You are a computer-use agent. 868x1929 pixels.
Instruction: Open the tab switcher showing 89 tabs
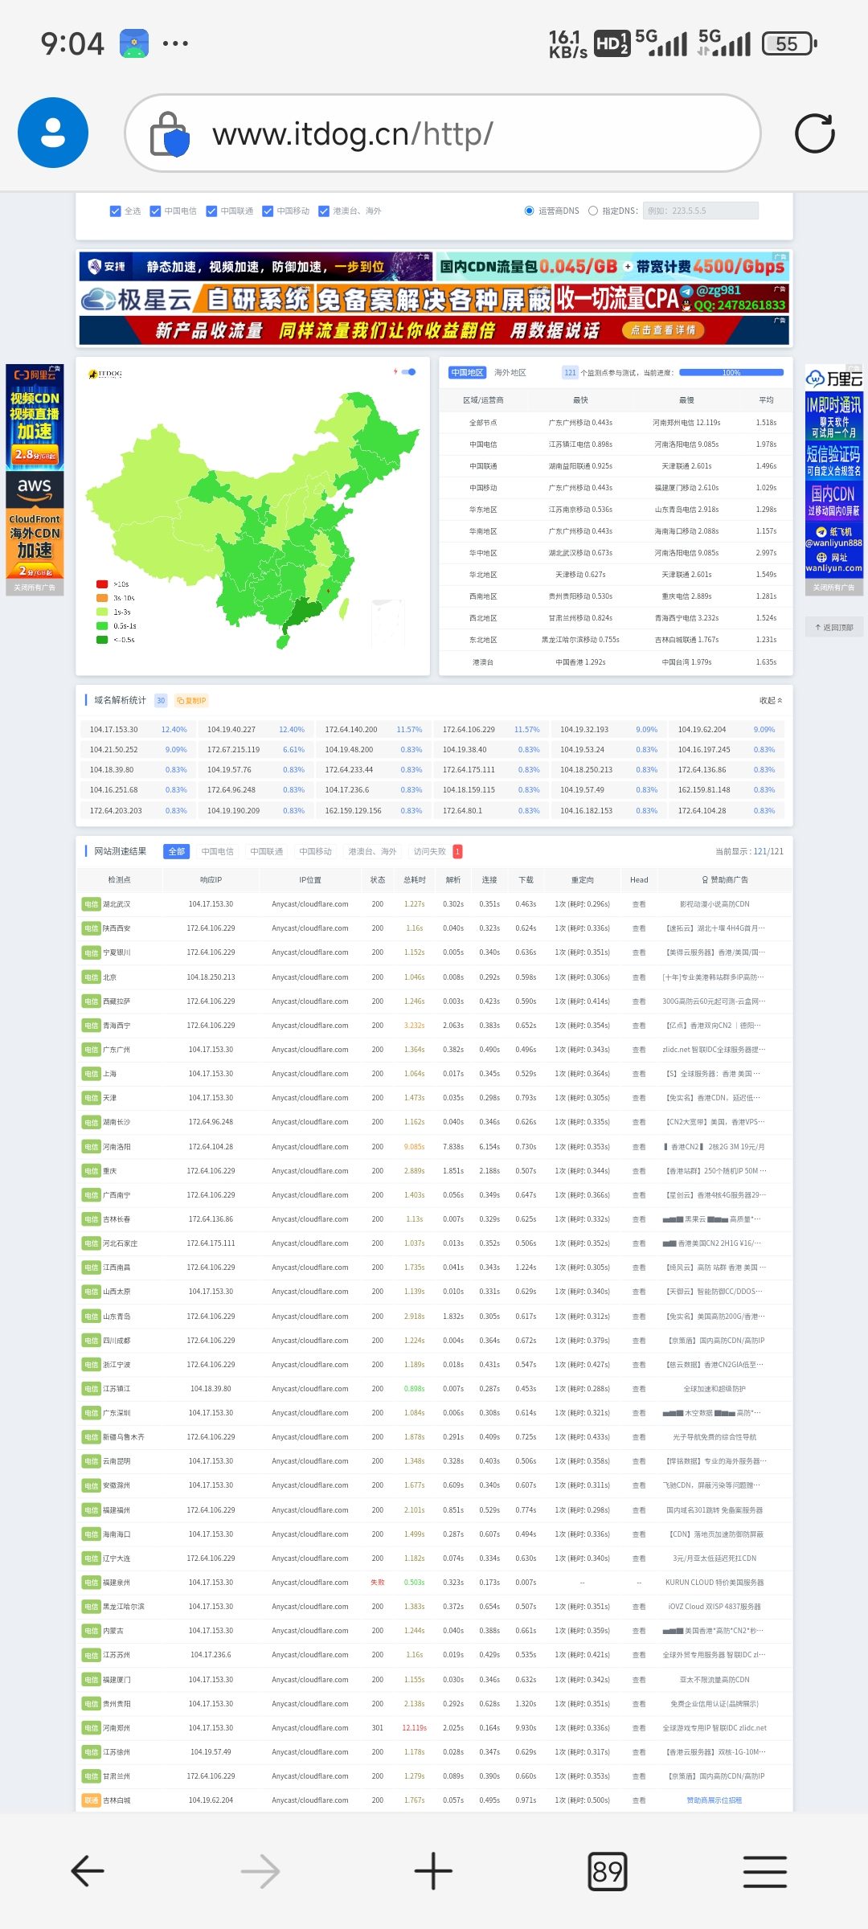(x=607, y=1871)
